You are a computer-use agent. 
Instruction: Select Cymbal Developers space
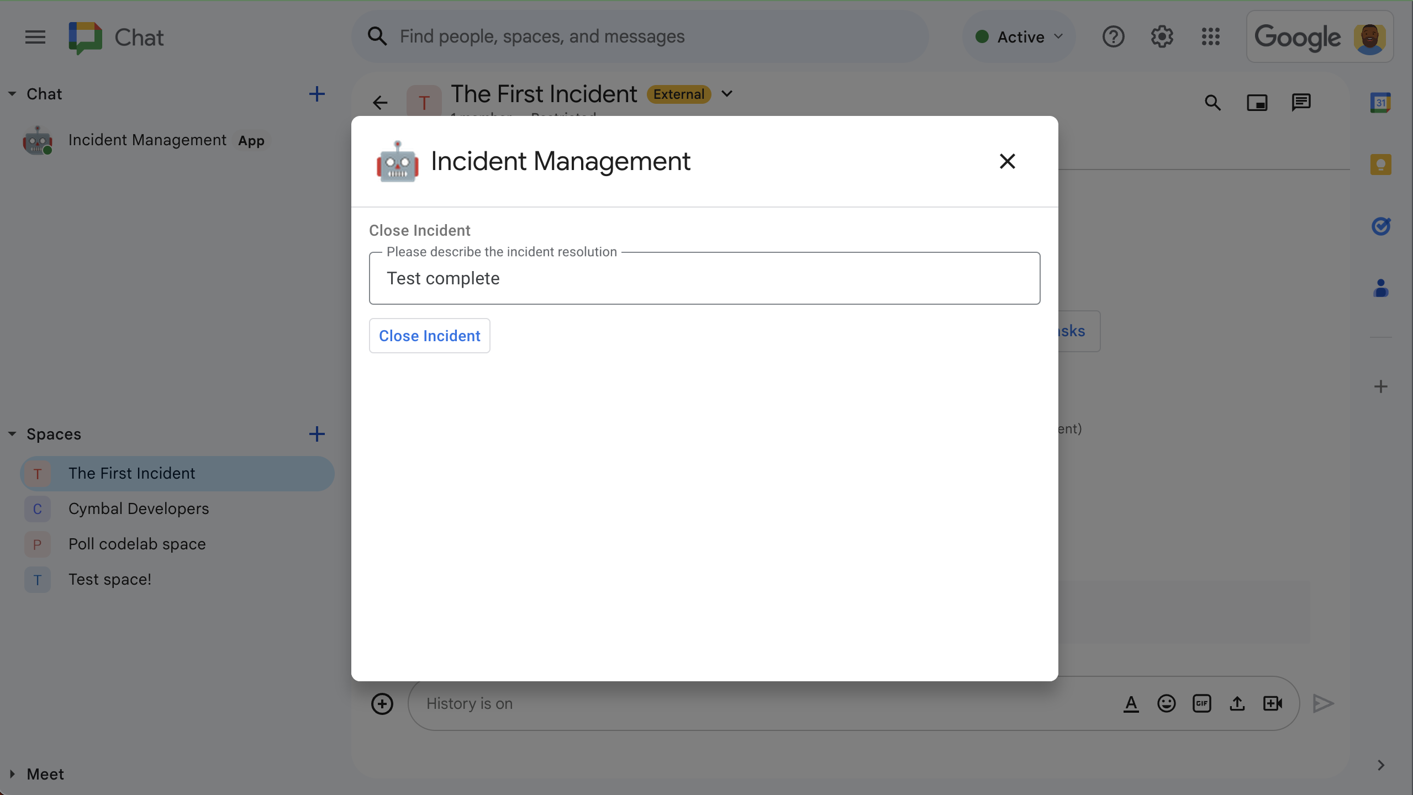click(x=139, y=508)
